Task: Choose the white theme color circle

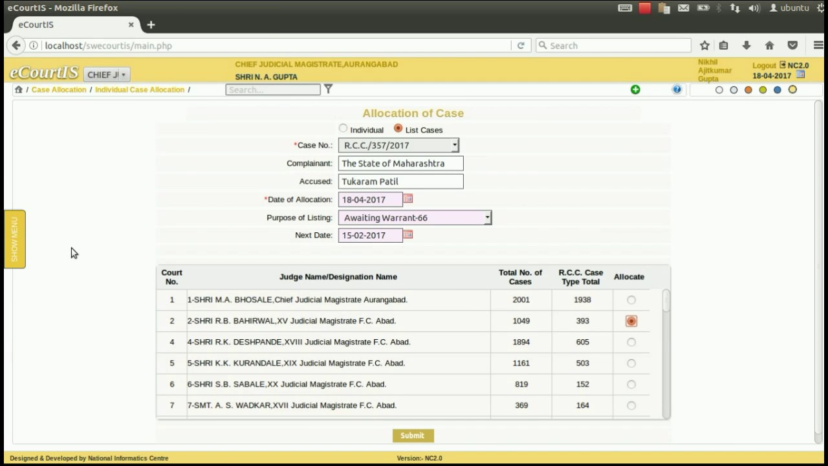Action: (719, 90)
